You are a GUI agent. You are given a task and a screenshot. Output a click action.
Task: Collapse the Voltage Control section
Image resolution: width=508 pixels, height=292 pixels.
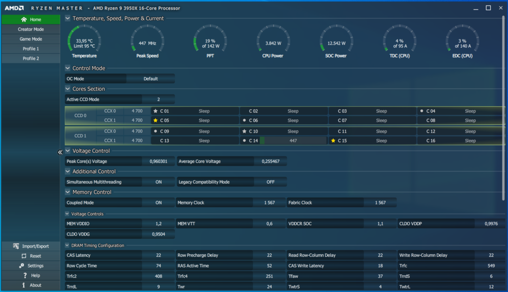click(68, 150)
